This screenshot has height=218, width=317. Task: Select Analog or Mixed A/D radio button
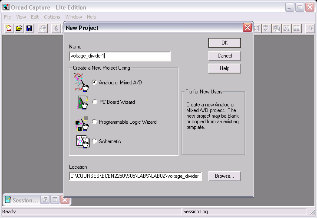click(94, 82)
